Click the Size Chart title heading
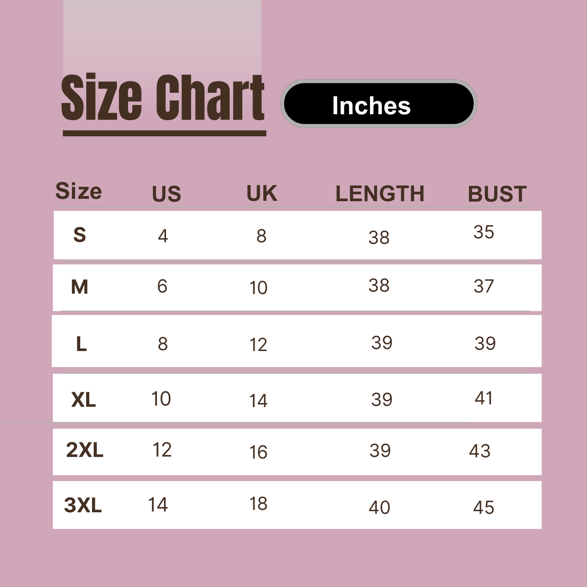The height and width of the screenshot is (587, 587). coord(163,98)
